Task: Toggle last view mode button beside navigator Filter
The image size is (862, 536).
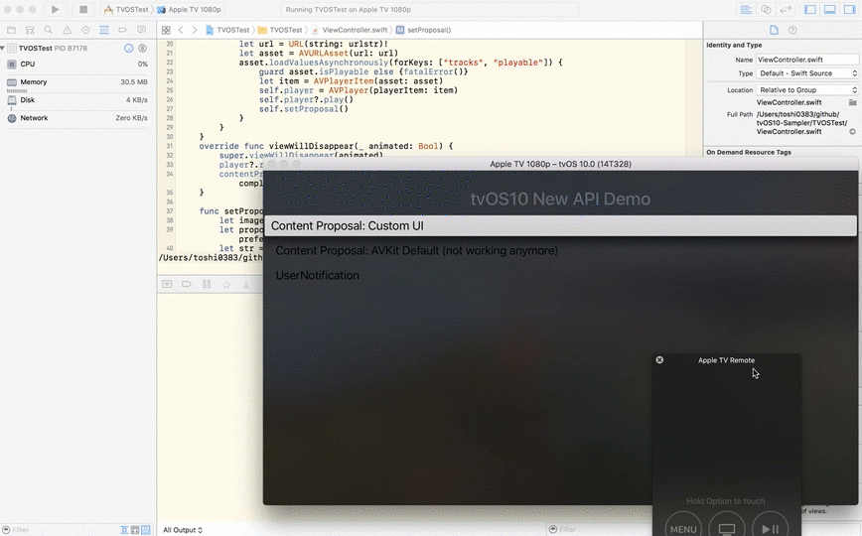Action: pyautogui.click(x=146, y=530)
